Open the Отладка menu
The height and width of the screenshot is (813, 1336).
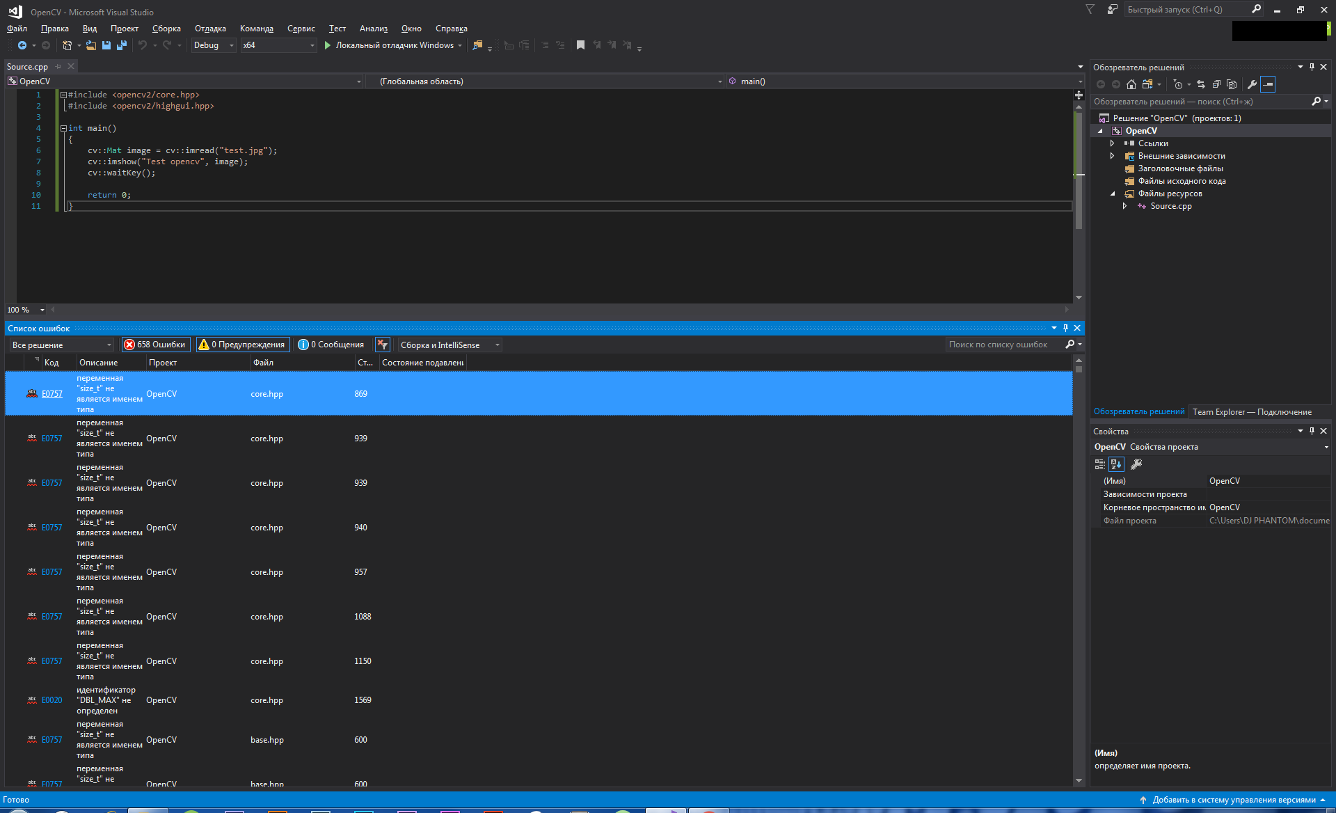click(210, 29)
